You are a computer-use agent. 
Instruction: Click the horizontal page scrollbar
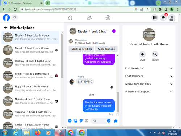(119, 127)
